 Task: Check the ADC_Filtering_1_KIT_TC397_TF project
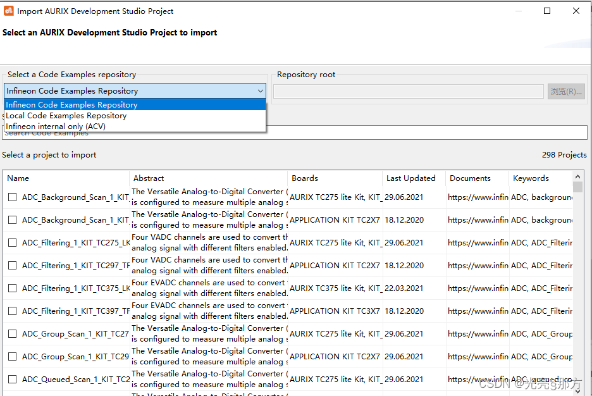(x=13, y=311)
